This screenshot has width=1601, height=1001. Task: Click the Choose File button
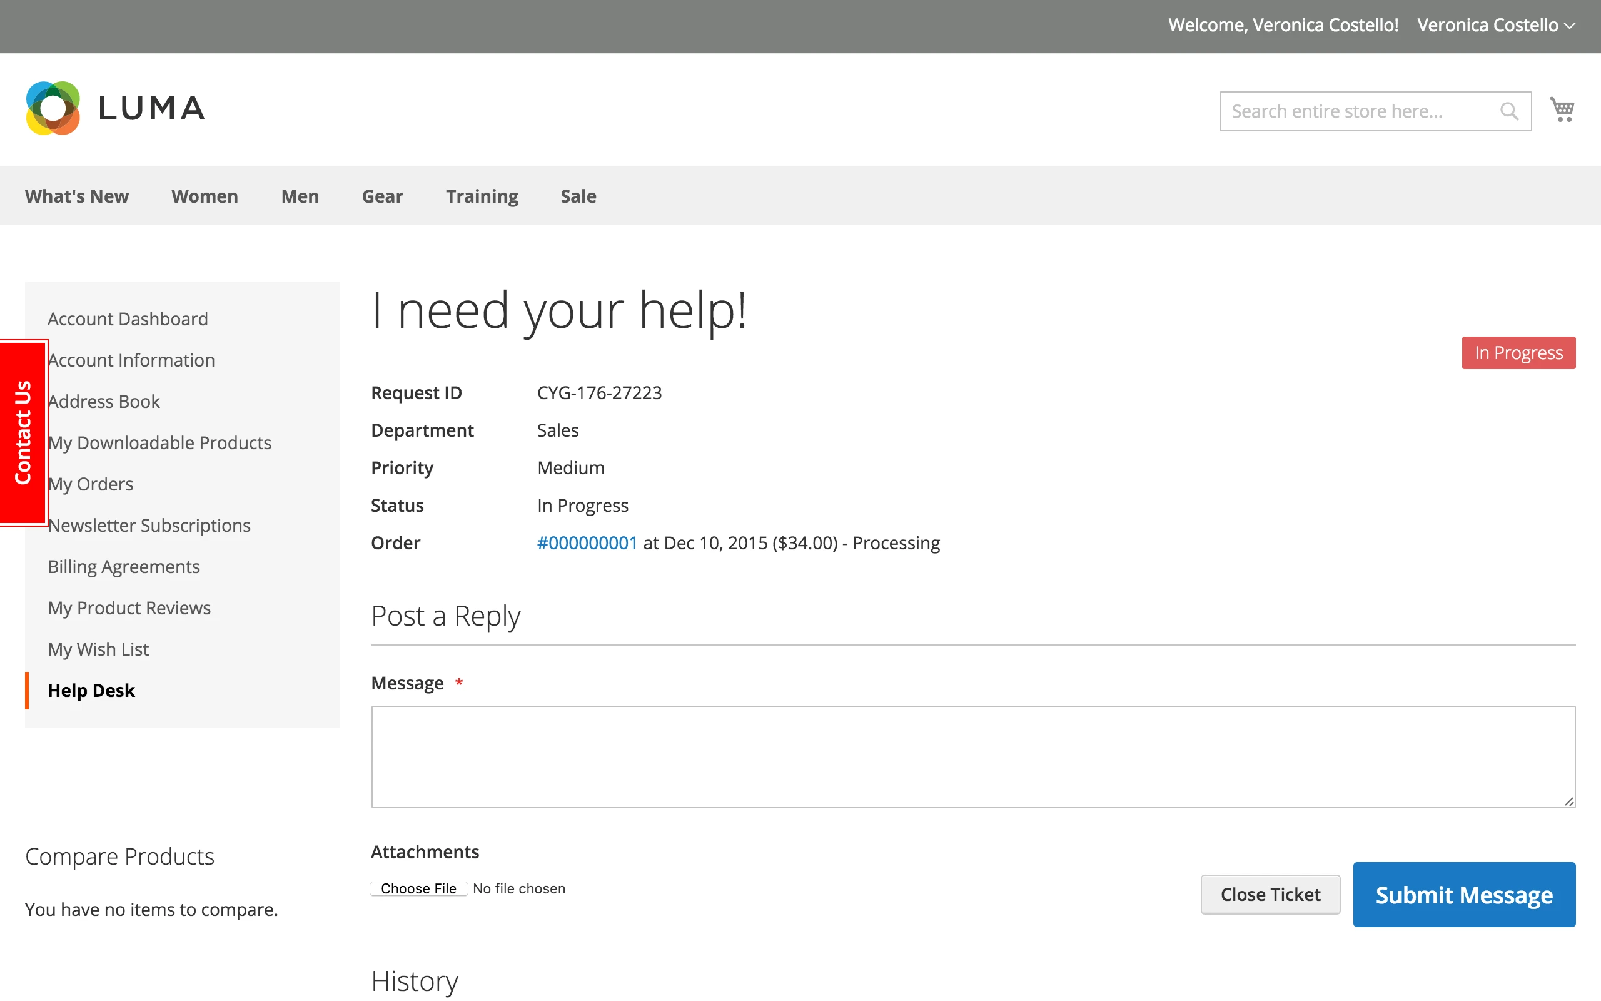(x=419, y=888)
